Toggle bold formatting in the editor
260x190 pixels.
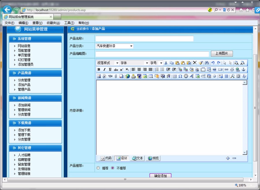[x=99, y=69]
